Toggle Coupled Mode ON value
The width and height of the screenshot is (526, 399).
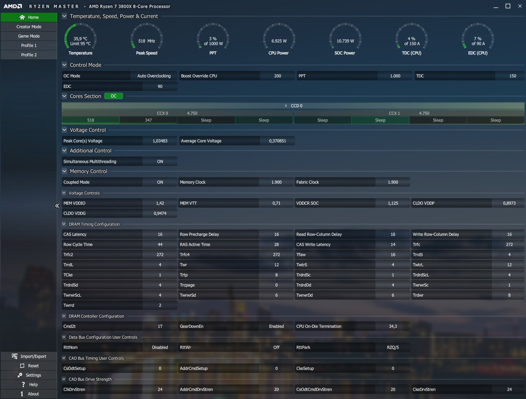(160, 182)
